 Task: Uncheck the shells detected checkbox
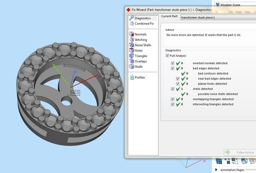(x=172, y=89)
